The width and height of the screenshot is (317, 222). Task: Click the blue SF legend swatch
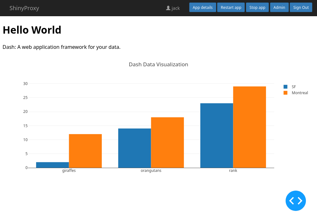(286, 87)
